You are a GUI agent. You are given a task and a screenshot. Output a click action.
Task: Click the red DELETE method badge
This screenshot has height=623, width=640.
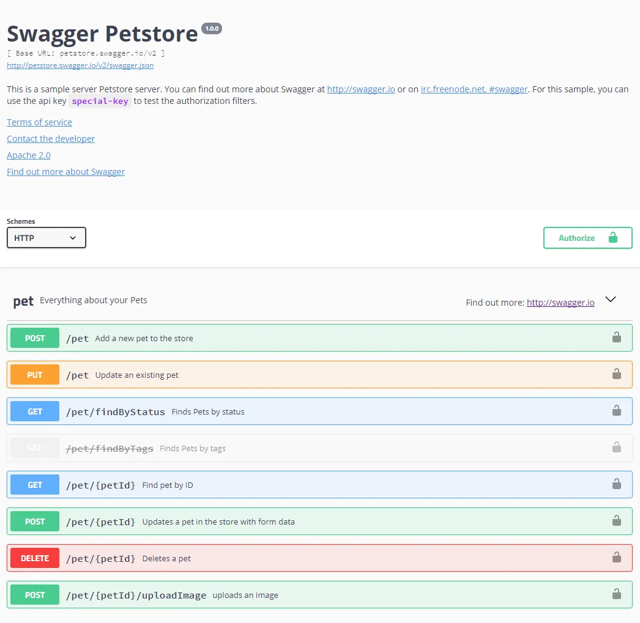point(35,558)
